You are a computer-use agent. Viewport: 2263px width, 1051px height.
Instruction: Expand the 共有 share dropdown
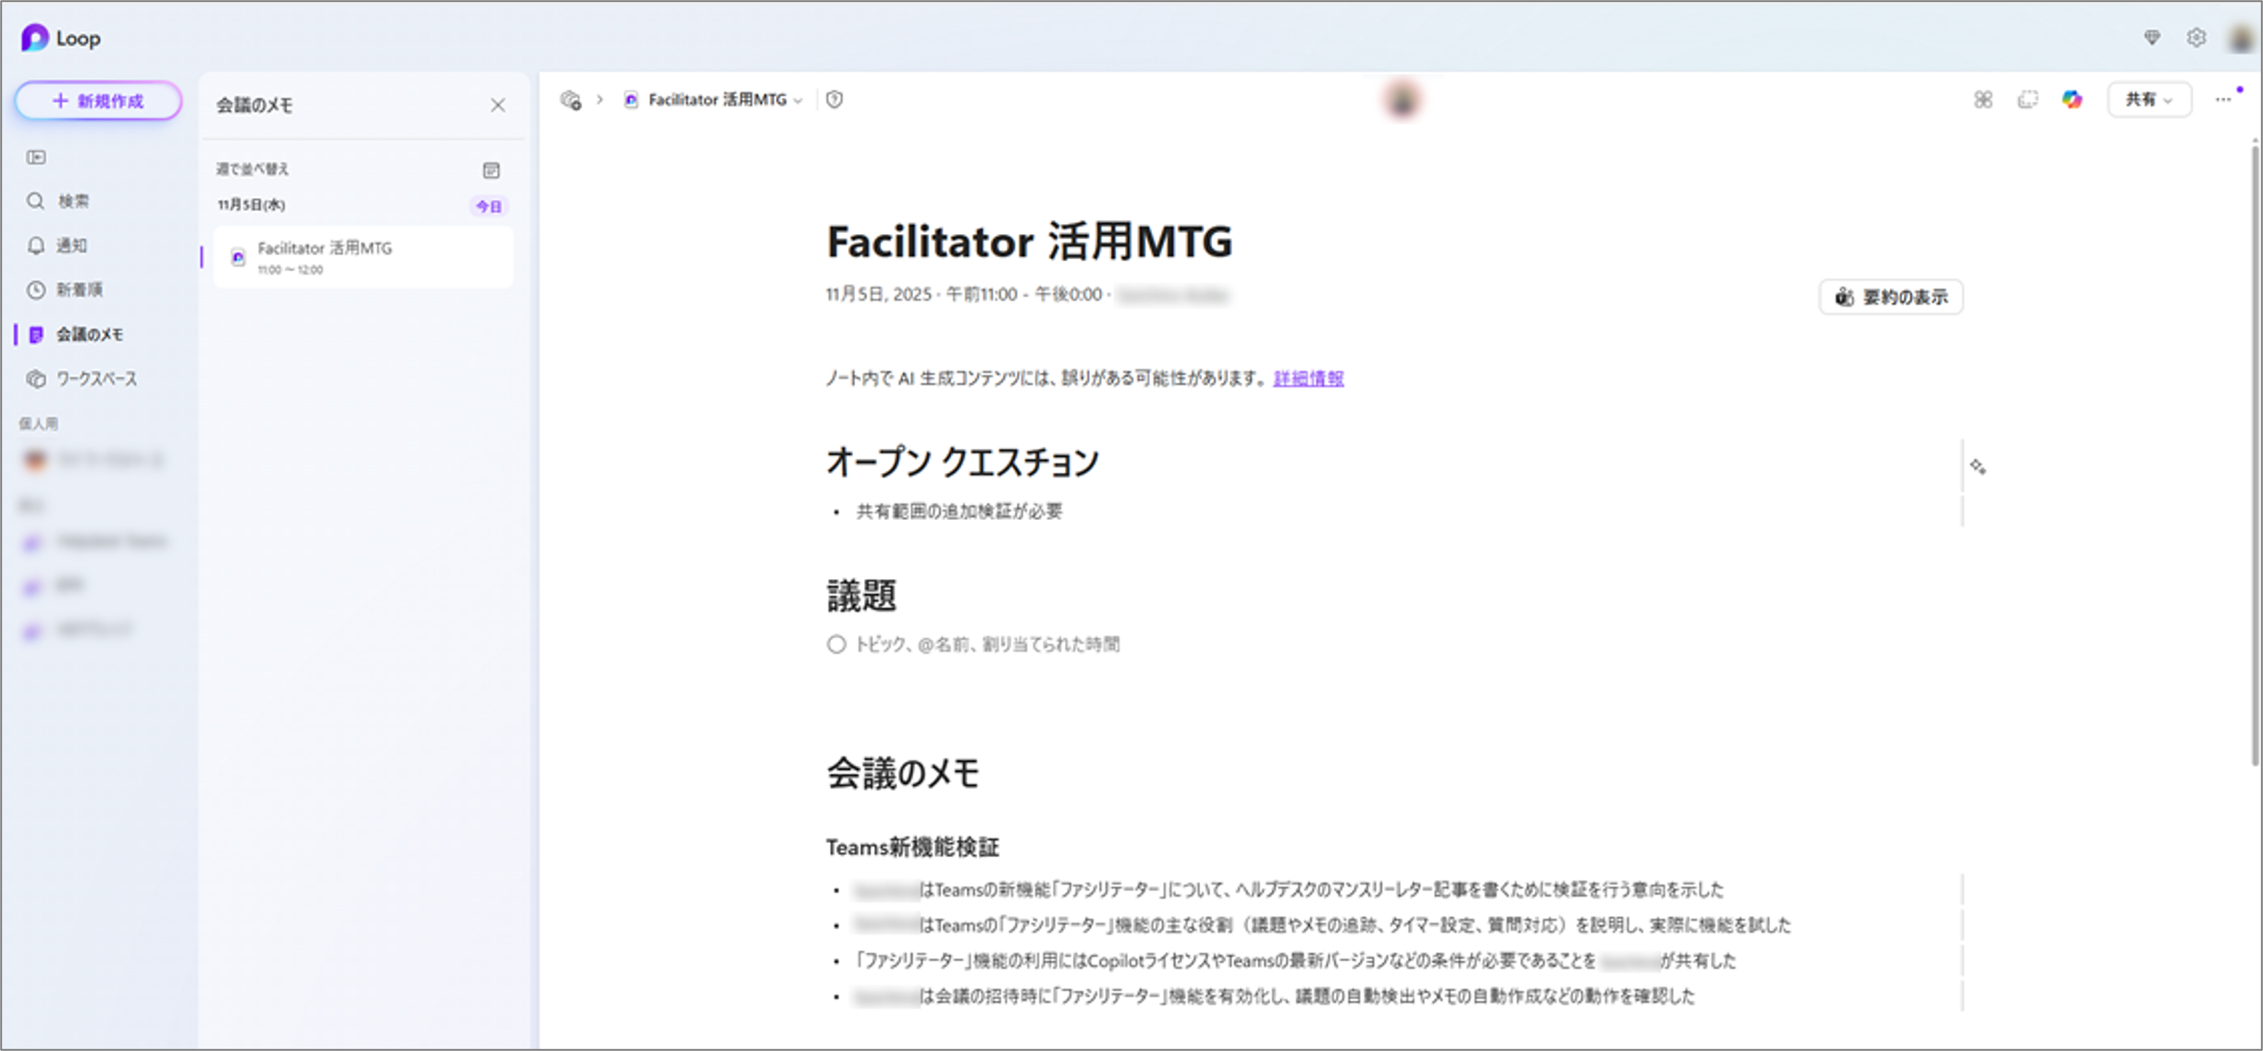(x=2148, y=100)
